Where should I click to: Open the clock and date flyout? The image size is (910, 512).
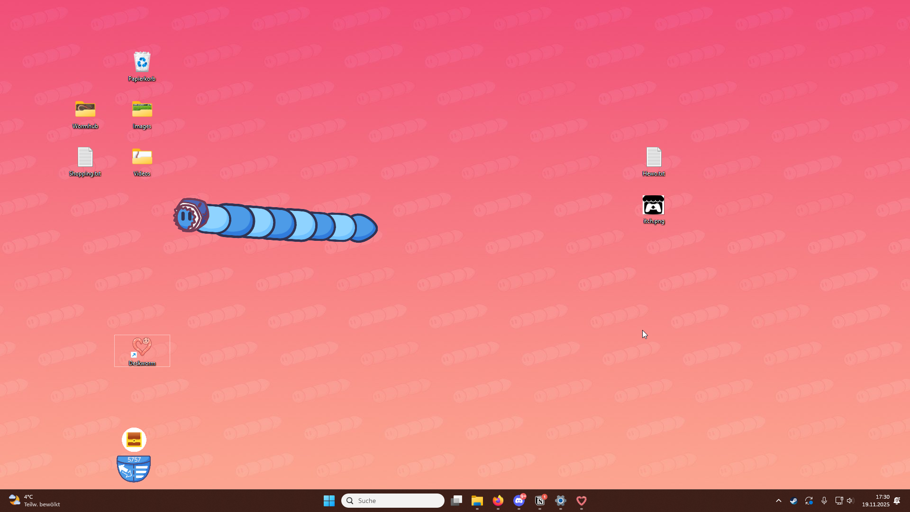tap(875, 501)
